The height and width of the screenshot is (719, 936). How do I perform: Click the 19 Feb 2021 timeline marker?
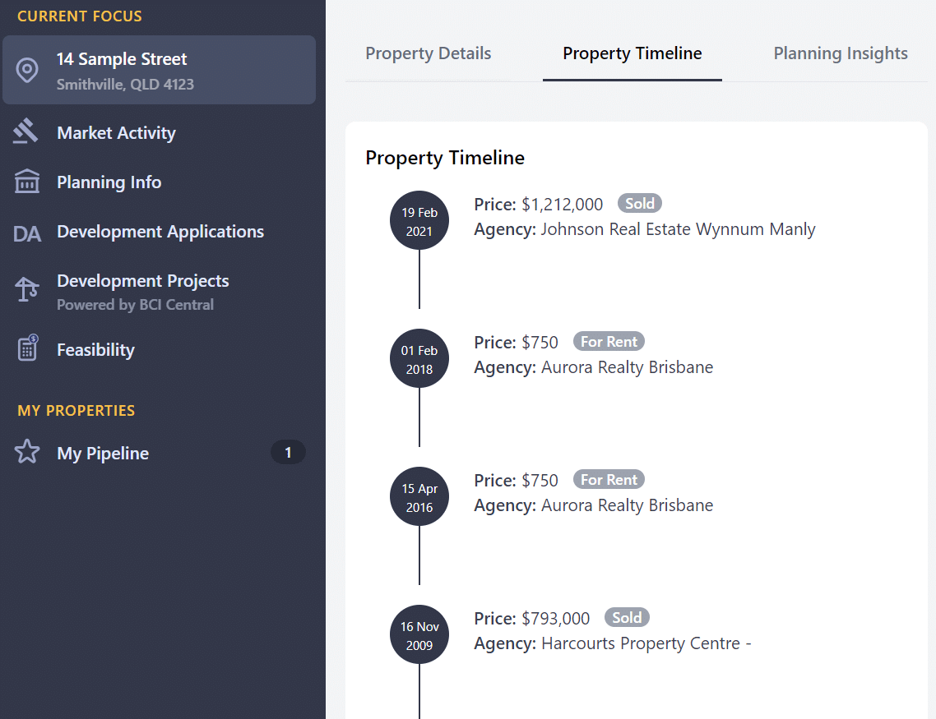pos(419,220)
